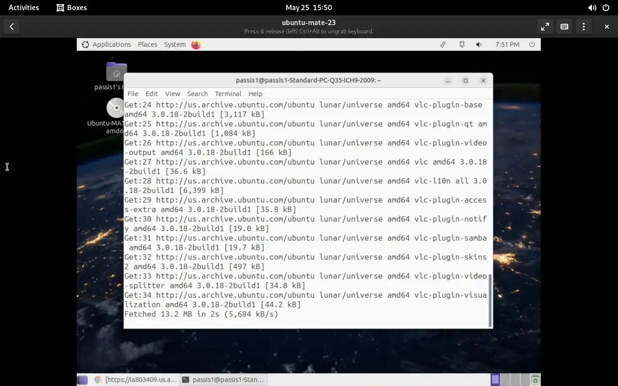Open the terminal Help menu
Screen dimensions: 618x386
(x=255, y=94)
